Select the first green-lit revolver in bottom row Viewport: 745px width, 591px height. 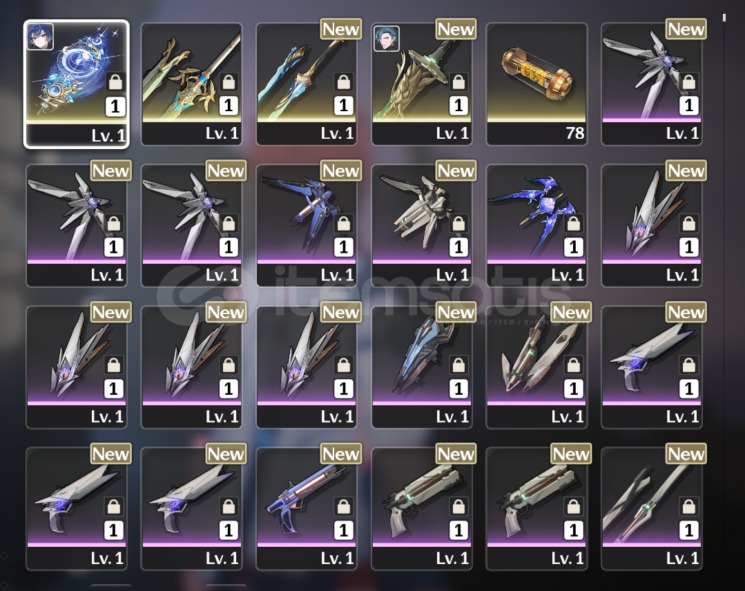(x=421, y=509)
